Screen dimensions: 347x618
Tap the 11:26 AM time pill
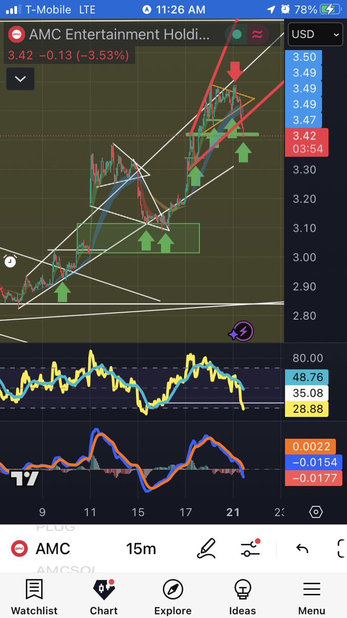pos(174,9)
